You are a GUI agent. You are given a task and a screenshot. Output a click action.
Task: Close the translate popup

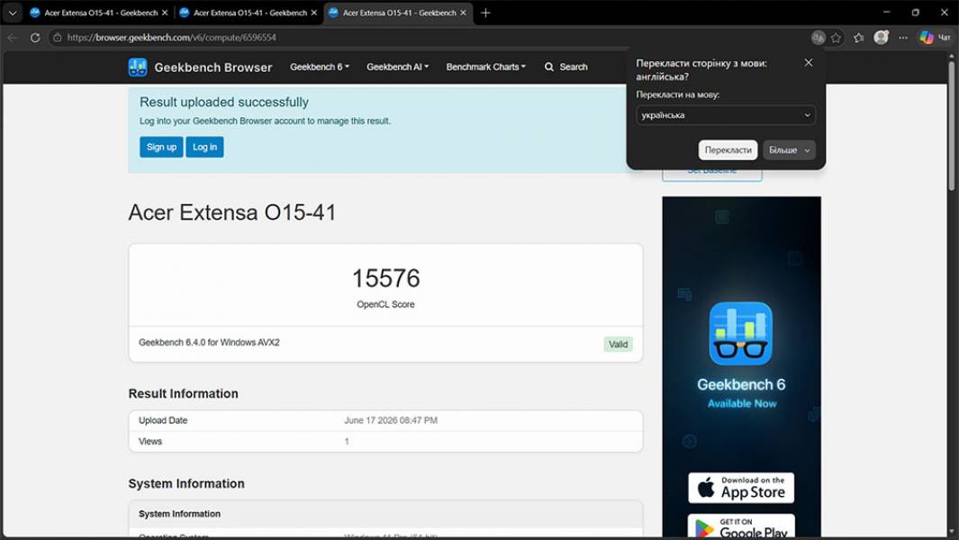[809, 63]
